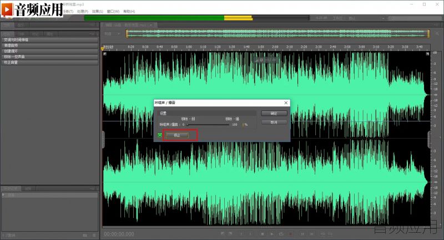444x240 pixels.
Task: Click the Play transport button
Action: pyautogui.click(x=272, y=234)
